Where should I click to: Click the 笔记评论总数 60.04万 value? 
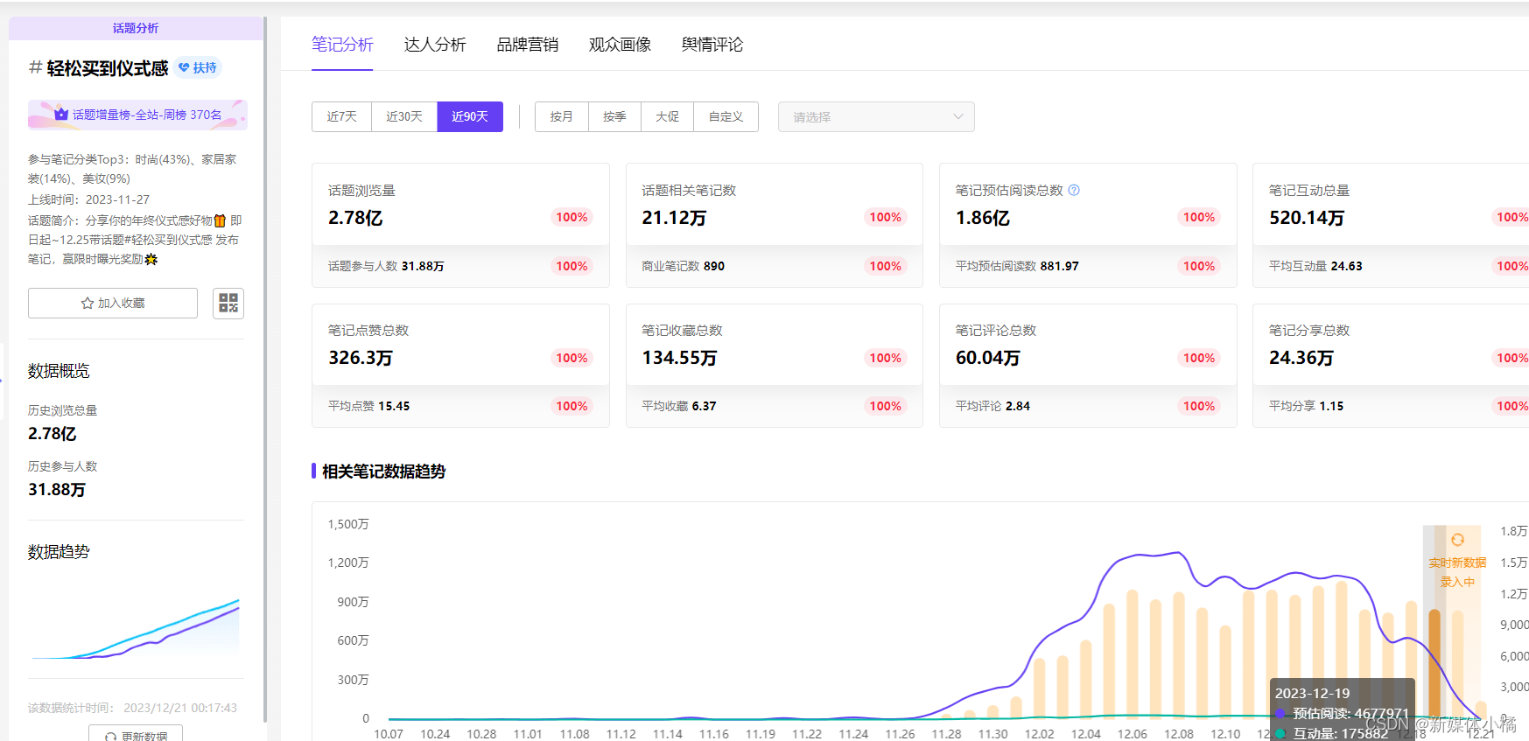(987, 358)
